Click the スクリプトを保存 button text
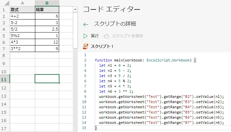Image resolution: width=231 pixels, height=132 pixels. pyautogui.click(x=127, y=36)
